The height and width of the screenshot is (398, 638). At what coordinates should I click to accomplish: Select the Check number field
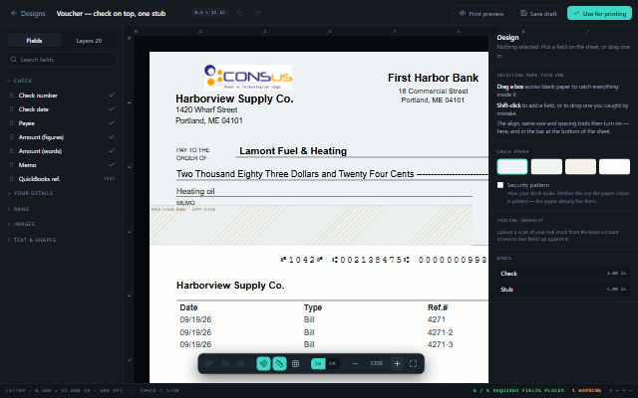click(x=62, y=96)
